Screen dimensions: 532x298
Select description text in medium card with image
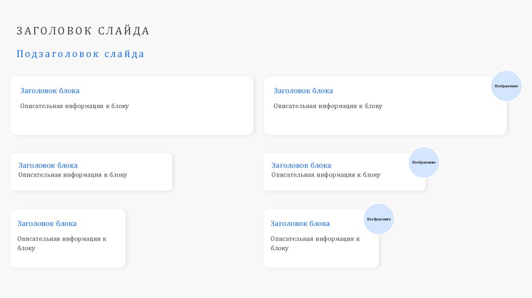pyautogui.click(x=326, y=175)
